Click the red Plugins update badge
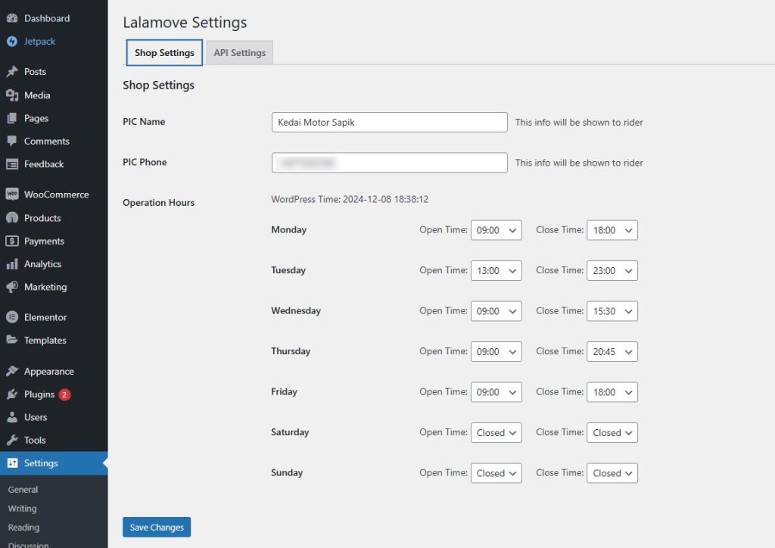Screen dimensions: 775x548 coord(64,394)
